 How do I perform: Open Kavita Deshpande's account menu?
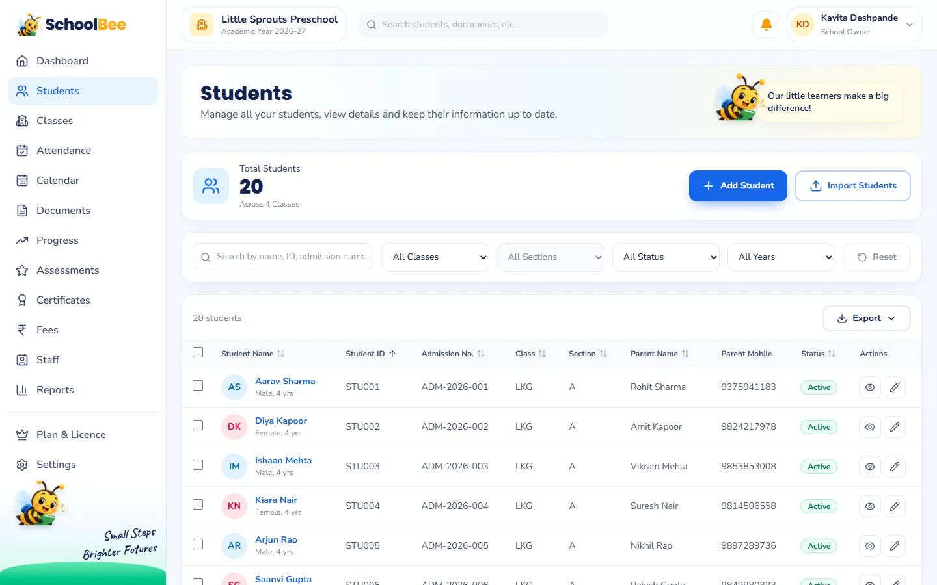tap(854, 25)
